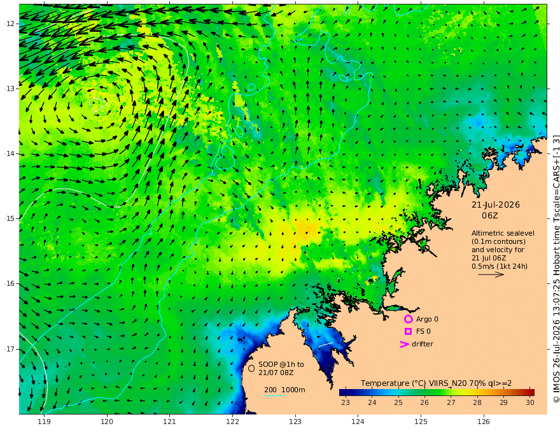Click the longitude axis label 123

tap(295, 422)
